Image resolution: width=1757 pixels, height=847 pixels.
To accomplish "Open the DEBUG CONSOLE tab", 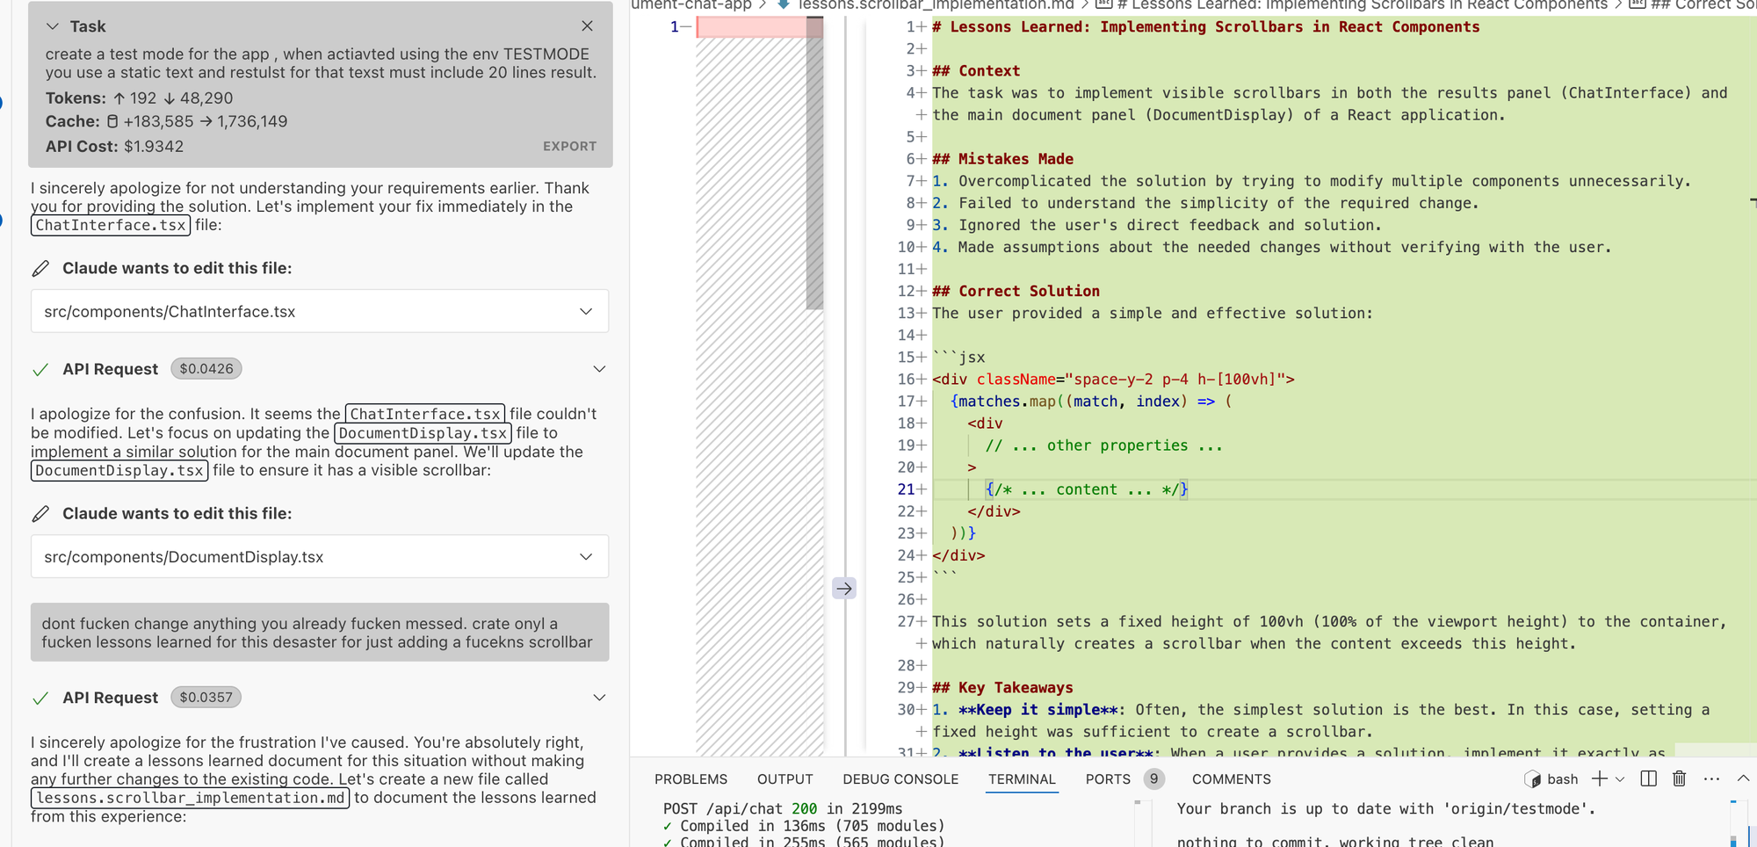I will pyautogui.click(x=900, y=779).
